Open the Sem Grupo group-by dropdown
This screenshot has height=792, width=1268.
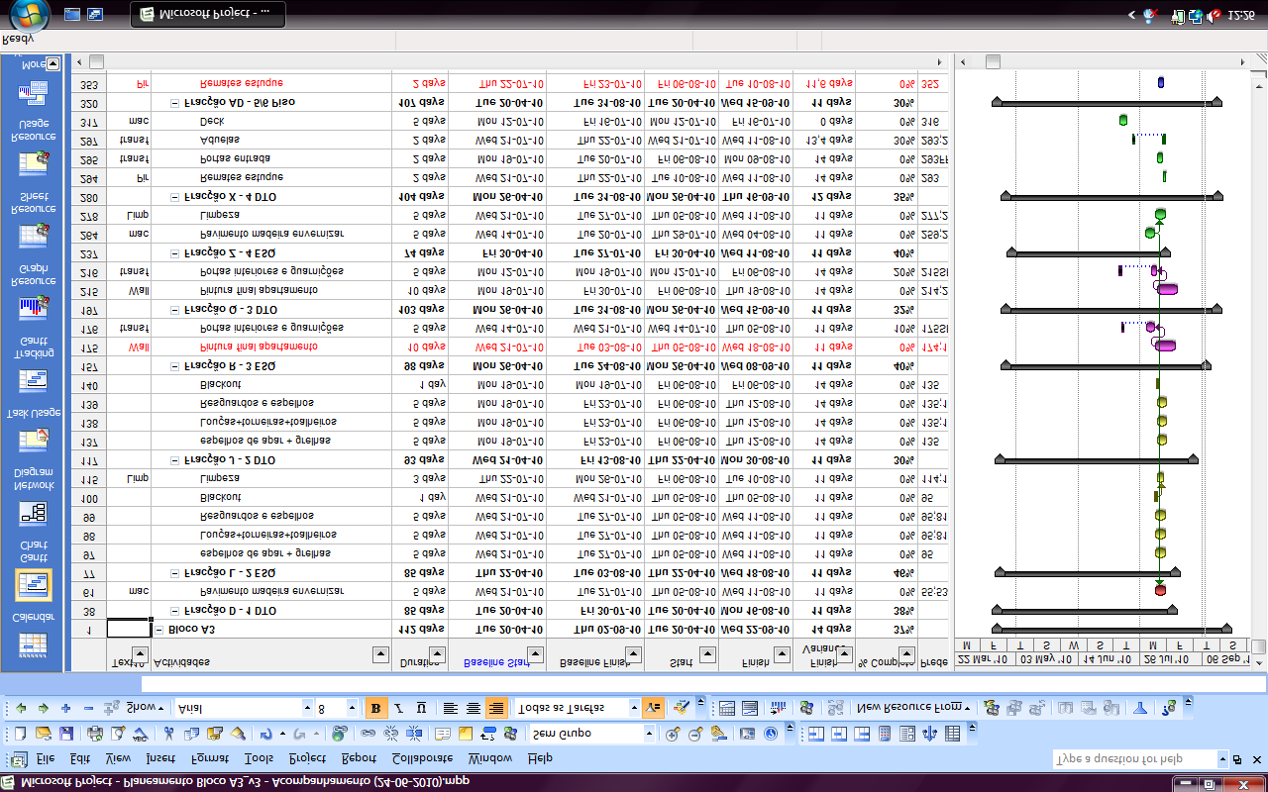649,735
